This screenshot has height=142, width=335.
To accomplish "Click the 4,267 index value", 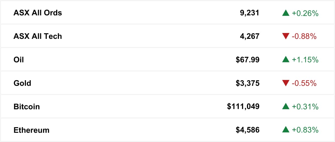I will (x=250, y=37).
